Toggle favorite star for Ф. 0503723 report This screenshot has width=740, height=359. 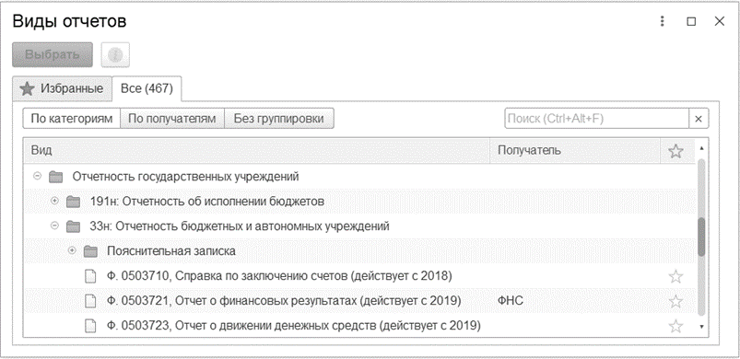click(x=675, y=326)
